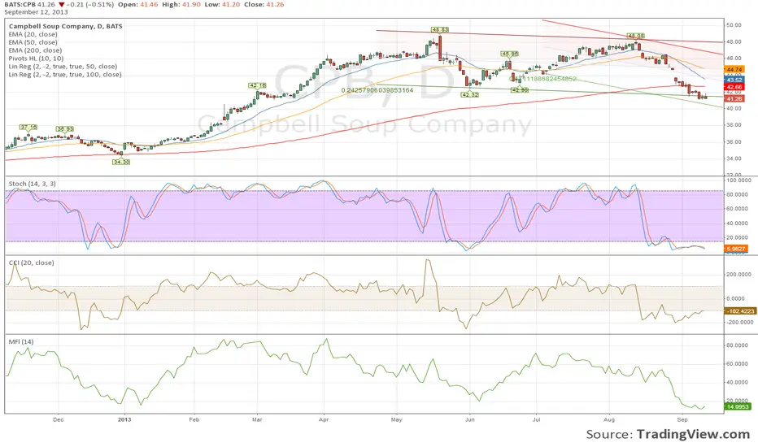Click the red 42.66 price tag
The width and height of the screenshot is (758, 447).
(x=734, y=87)
